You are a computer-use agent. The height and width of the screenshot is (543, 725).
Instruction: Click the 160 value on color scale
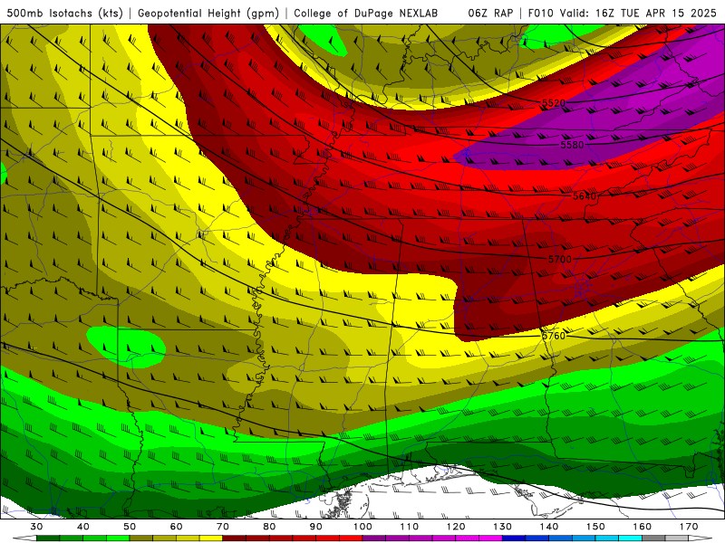tap(643, 527)
